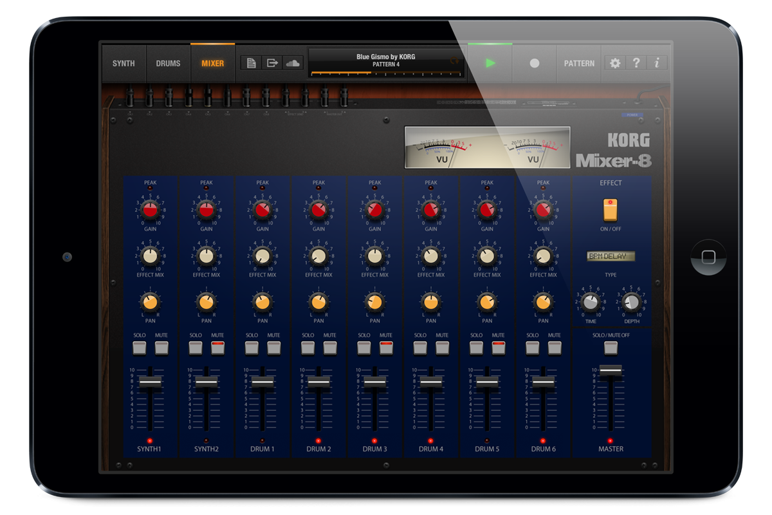Click the MASTER channel label

coord(611,449)
